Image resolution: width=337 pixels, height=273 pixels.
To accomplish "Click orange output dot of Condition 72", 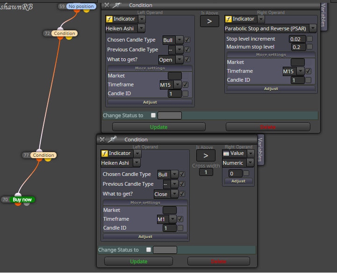I will [60, 37].
